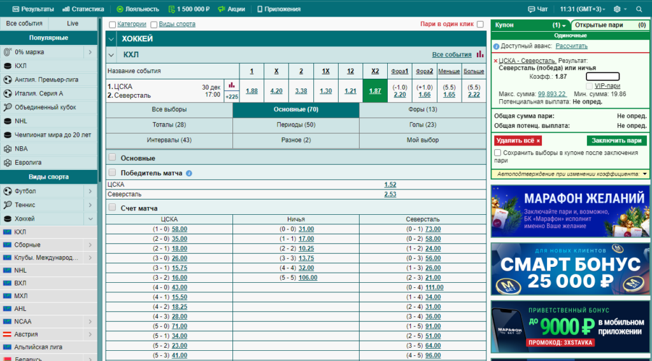Switch to Открытые пари tab
Viewport: 652px width, 361px height.
[x=610, y=25]
